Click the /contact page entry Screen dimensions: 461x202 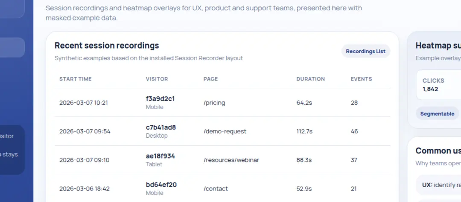[x=216, y=188]
